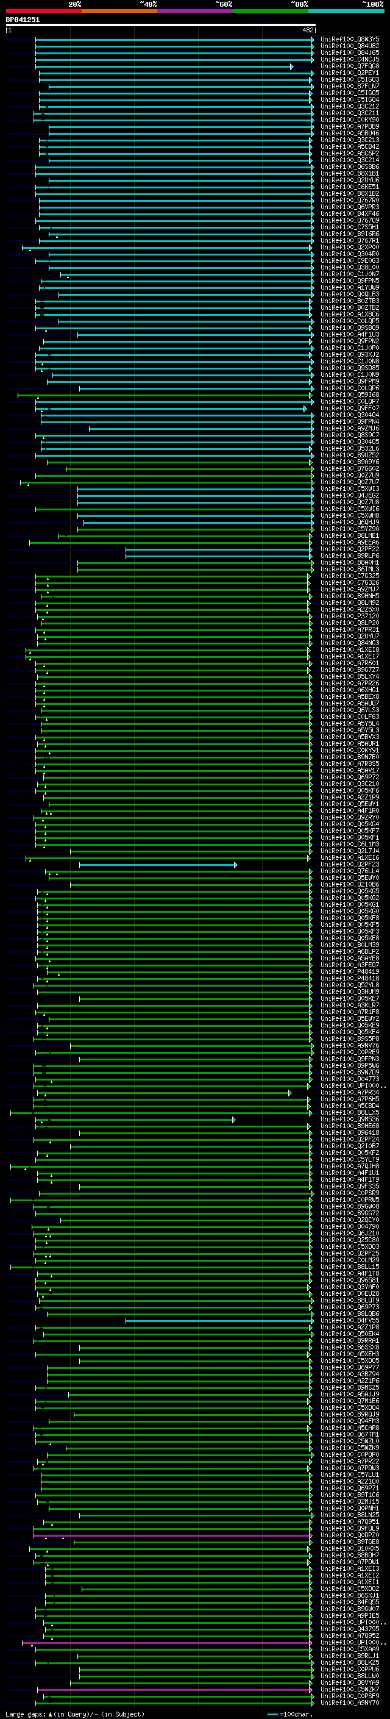Click the cyan ~100% identity color segment
This screenshot has height=1719, width=390.
[347, 11]
